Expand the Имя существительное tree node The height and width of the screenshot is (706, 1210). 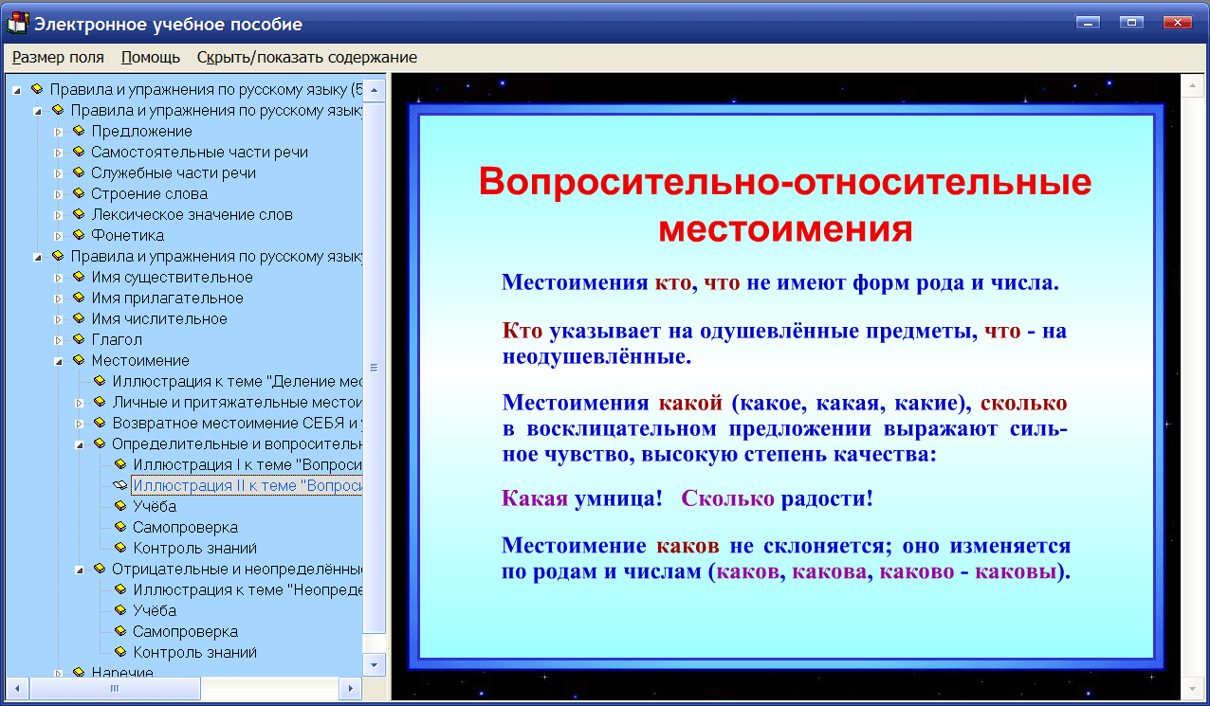[x=59, y=277]
